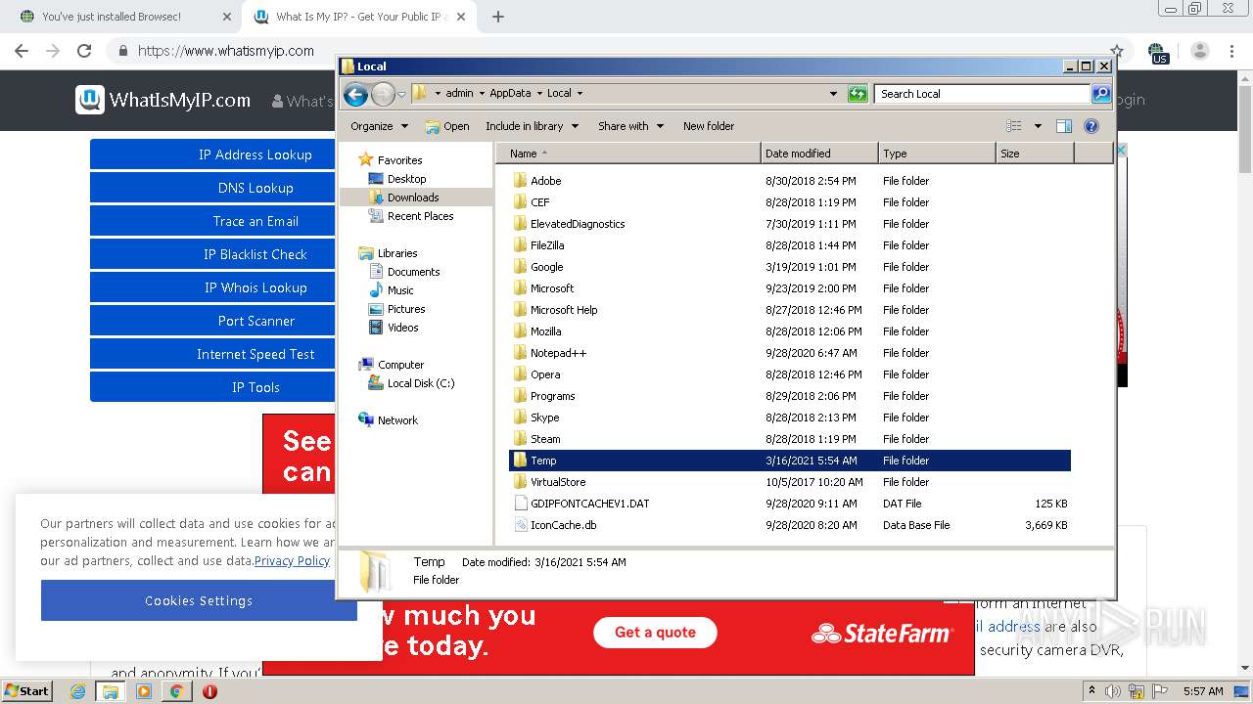The image size is (1253, 704).
Task: Expand Include in library menu
Action: pos(532,126)
